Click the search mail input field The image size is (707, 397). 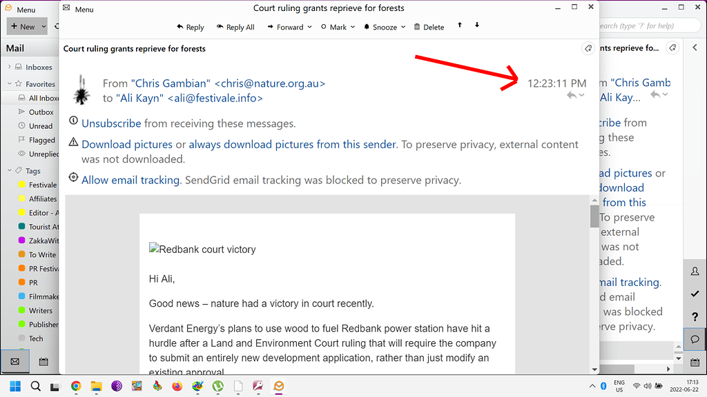(x=649, y=24)
